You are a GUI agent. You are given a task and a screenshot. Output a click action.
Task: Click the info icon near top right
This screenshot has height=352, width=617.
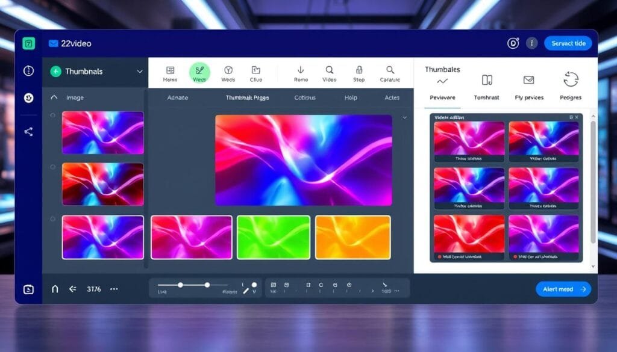tap(531, 43)
